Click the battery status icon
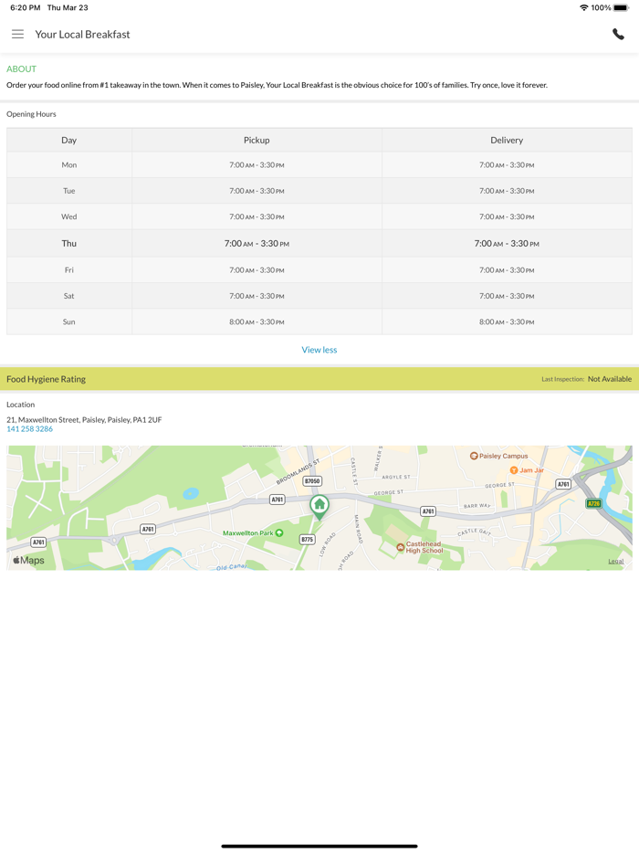The image size is (639, 853). [621, 7]
